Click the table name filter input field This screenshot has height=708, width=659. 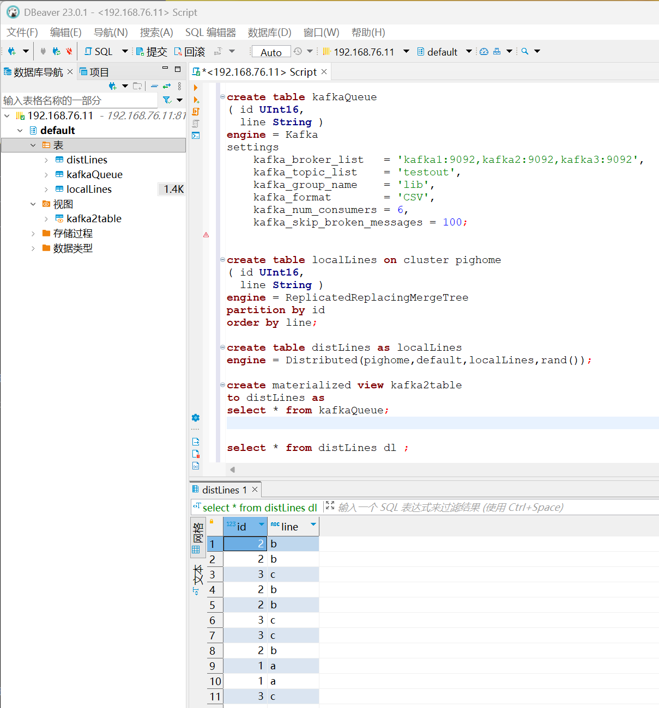coord(80,100)
